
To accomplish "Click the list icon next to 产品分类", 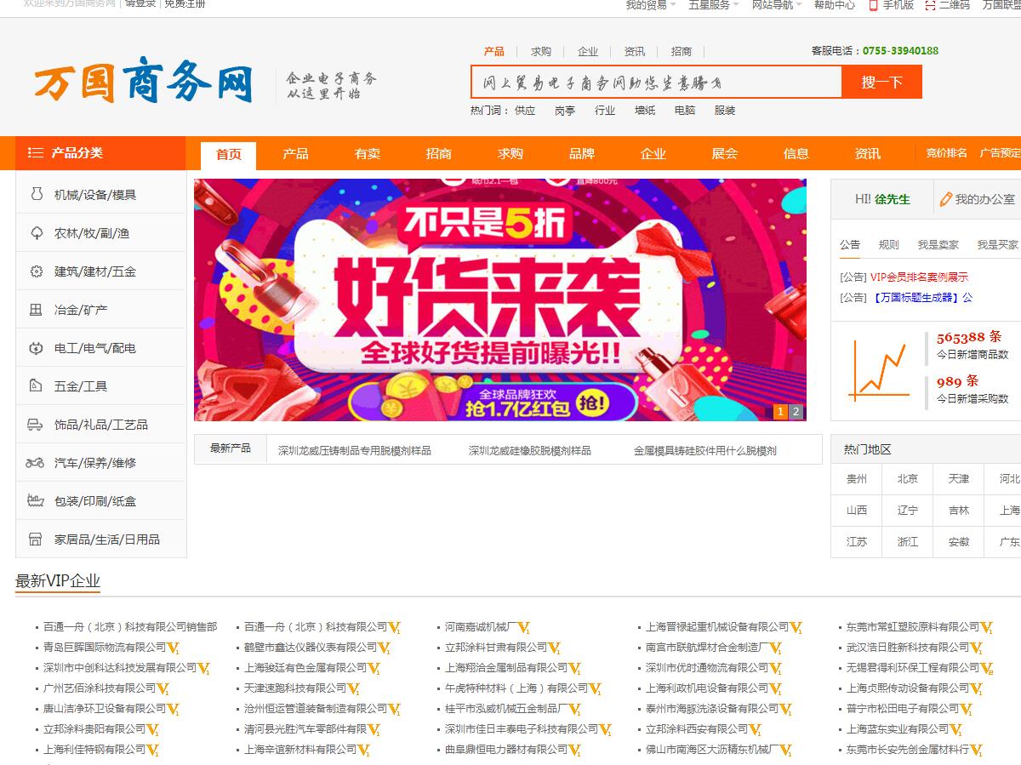I will [x=36, y=153].
